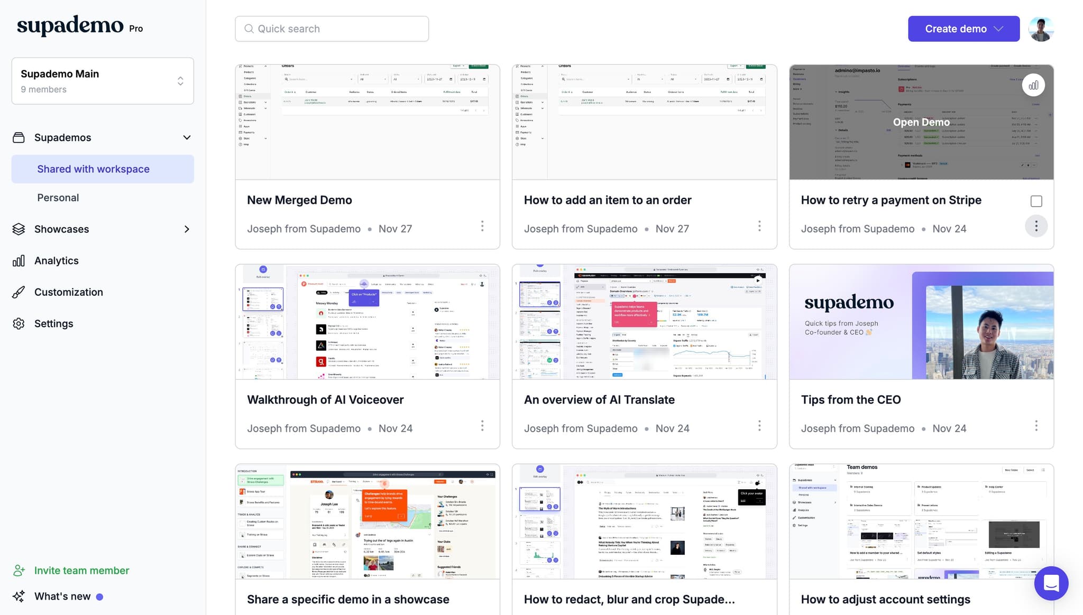Viewport: 1083px width, 615px height.
Task: Select Shared with workspace tab
Action: (93, 169)
